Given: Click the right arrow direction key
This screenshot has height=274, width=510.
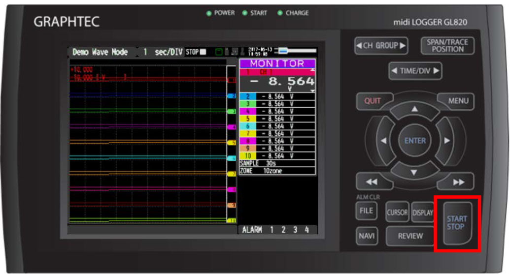Looking at the screenshot, I should [x=446, y=141].
